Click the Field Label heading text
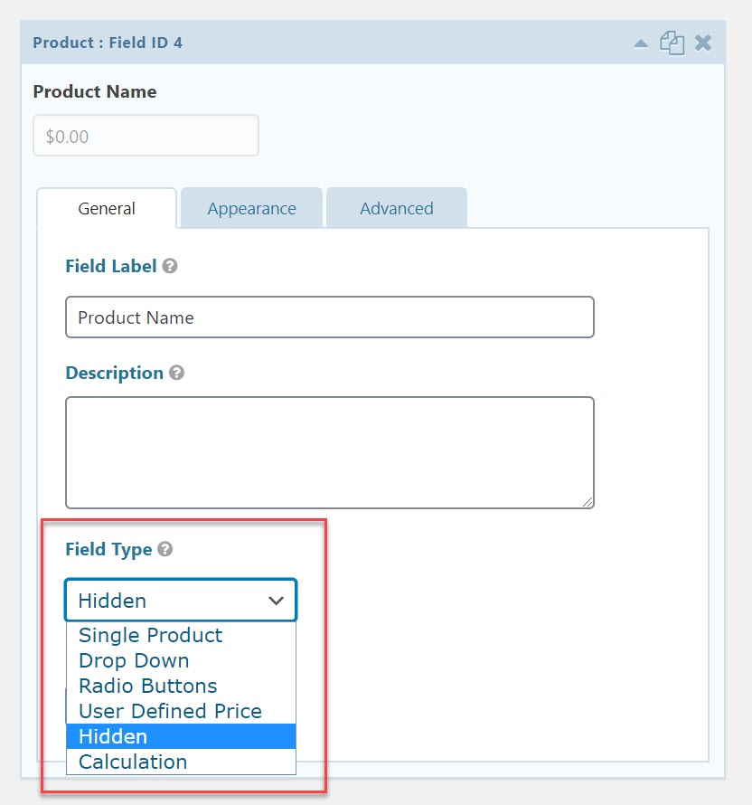752x805 pixels. point(111,266)
